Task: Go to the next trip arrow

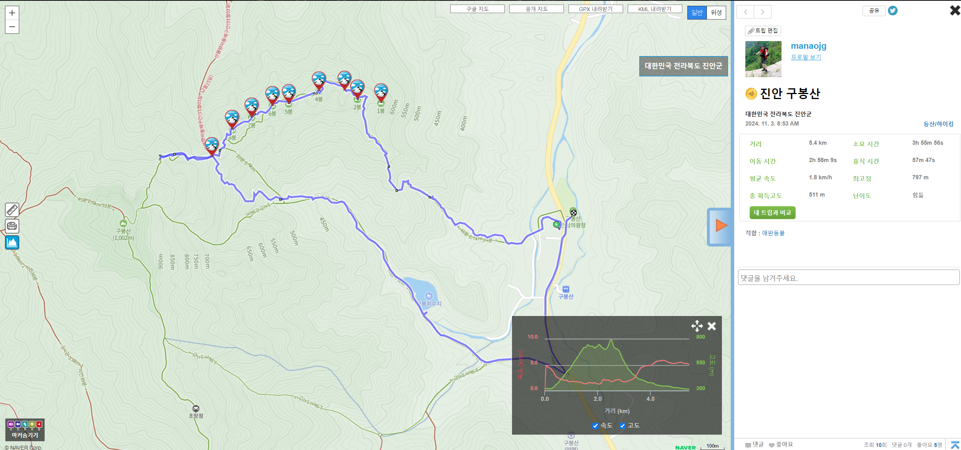Action: (762, 12)
